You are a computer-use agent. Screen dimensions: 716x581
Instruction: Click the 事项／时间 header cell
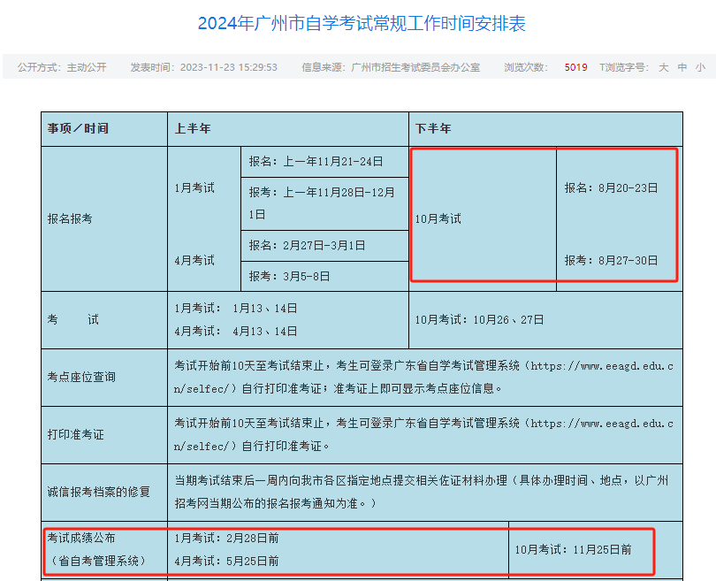tap(78, 129)
